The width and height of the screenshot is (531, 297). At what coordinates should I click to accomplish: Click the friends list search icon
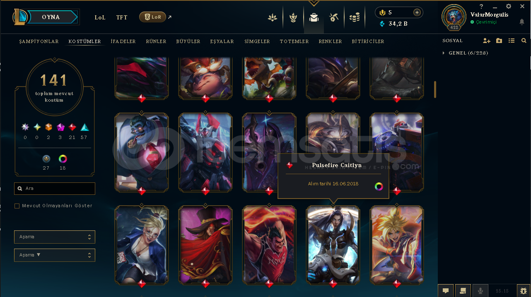[x=524, y=41]
